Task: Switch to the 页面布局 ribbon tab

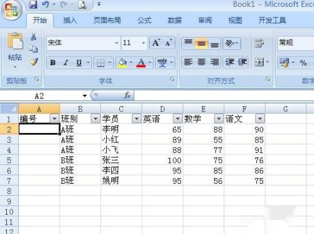Action: [x=107, y=21]
